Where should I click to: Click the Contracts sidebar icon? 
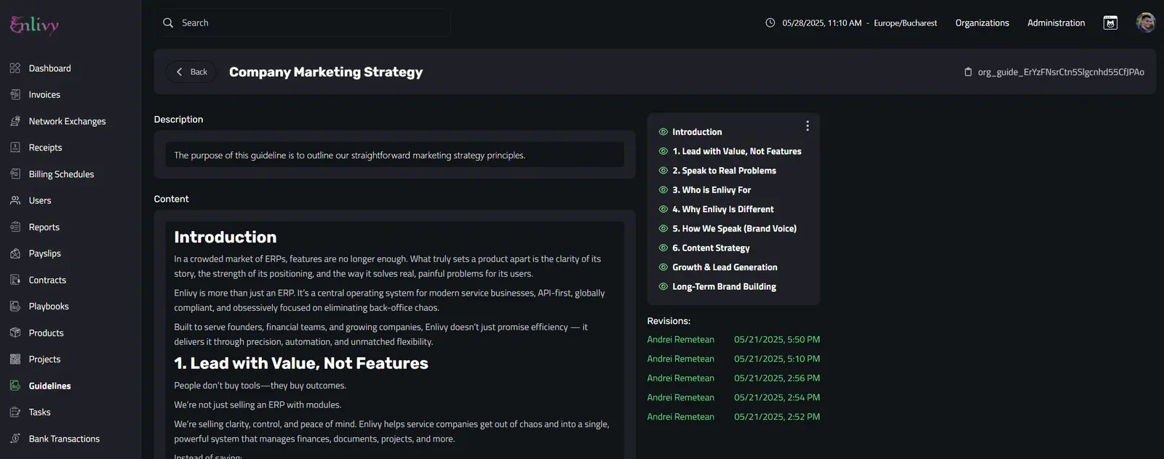click(15, 280)
